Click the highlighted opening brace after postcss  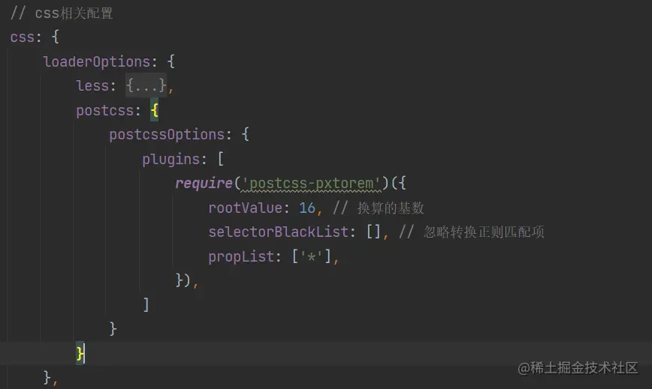[x=154, y=110]
